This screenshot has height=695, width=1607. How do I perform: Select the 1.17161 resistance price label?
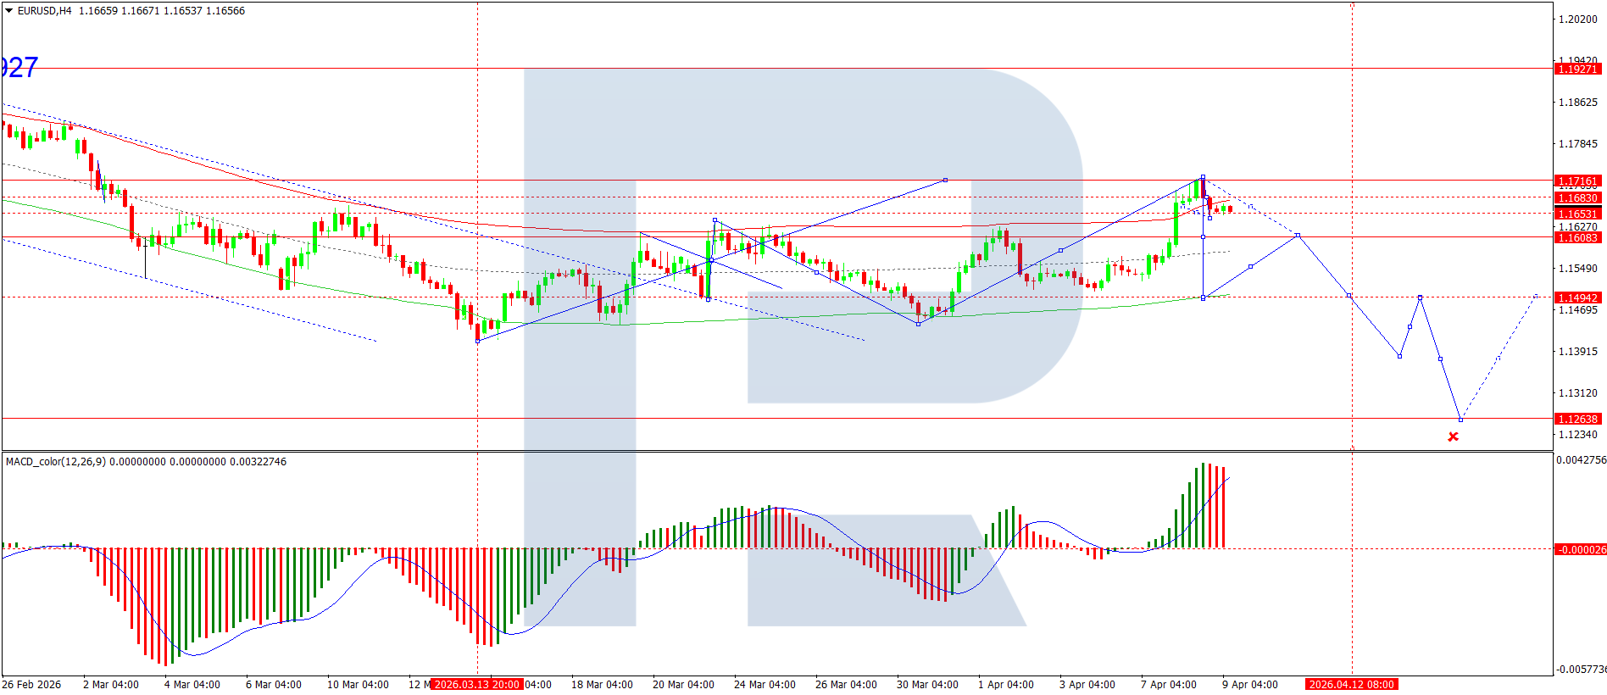(x=1578, y=181)
